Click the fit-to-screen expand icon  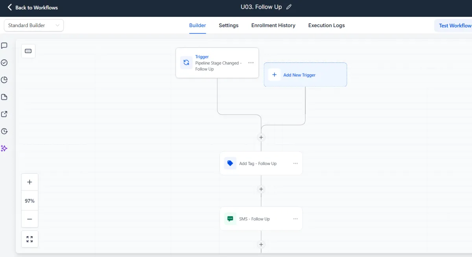point(29,239)
